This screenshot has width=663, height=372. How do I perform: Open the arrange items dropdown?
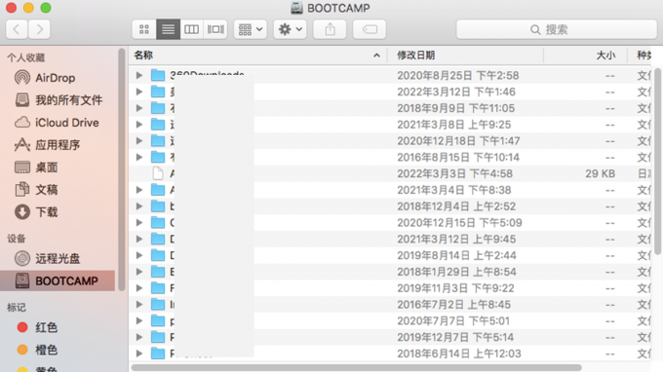(251, 29)
